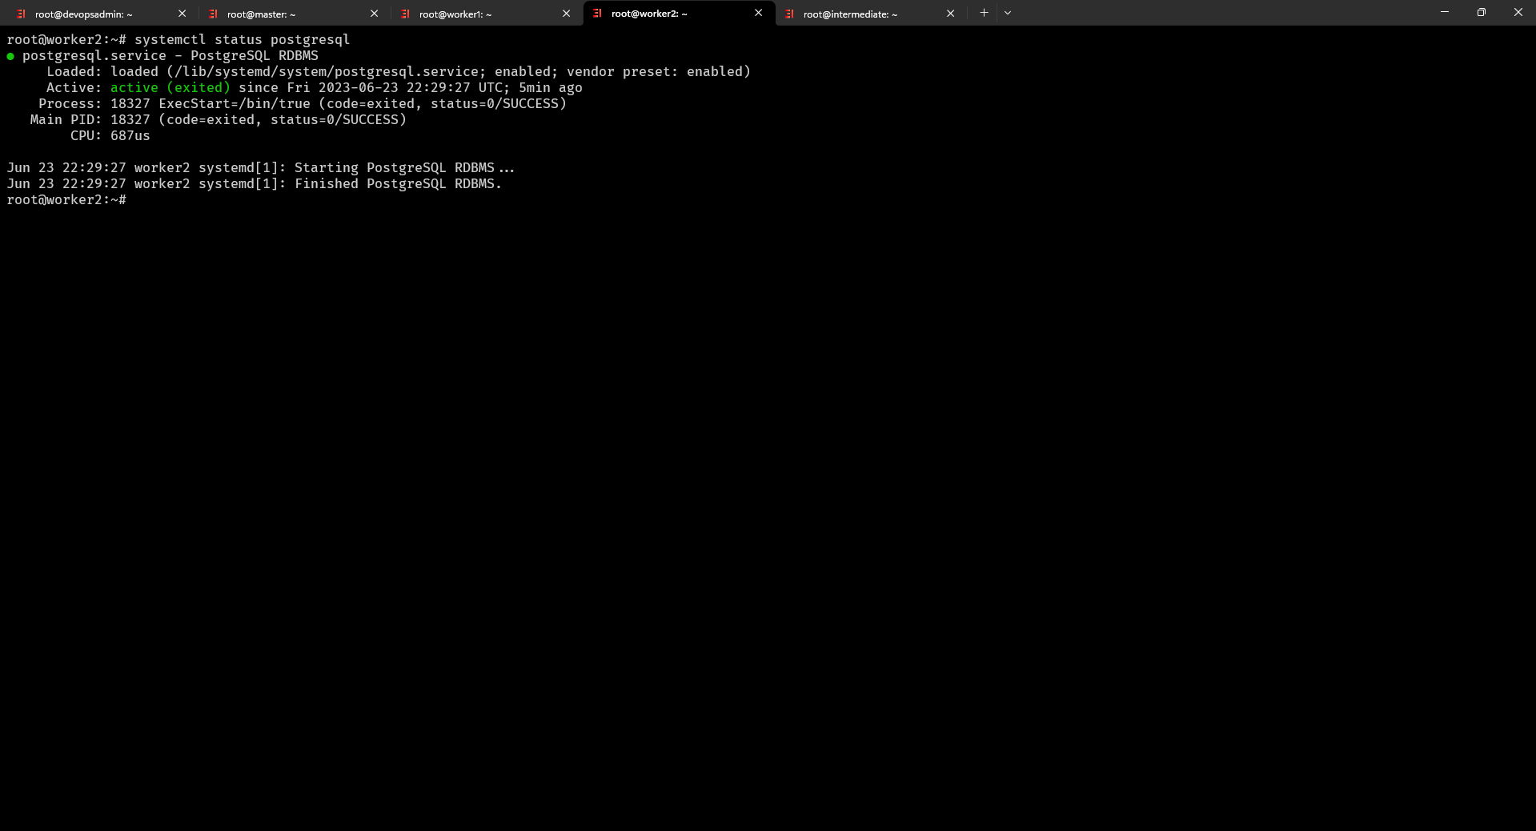1536x831 pixels.
Task: Click the terminal icon on root@intermediate tab
Action: [x=790, y=14]
